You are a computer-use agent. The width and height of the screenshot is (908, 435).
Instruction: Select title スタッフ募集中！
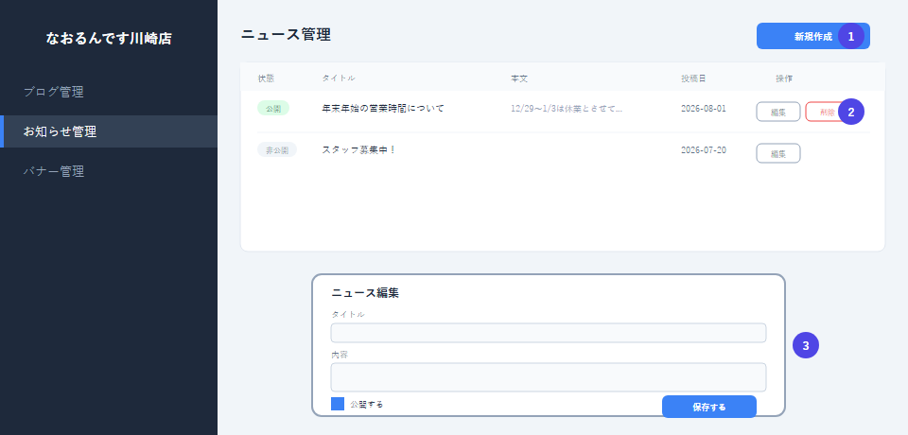[358, 149]
